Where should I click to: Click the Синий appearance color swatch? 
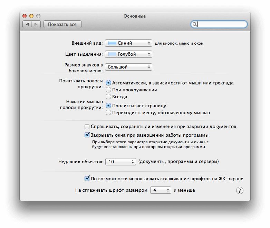pos(112,43)
